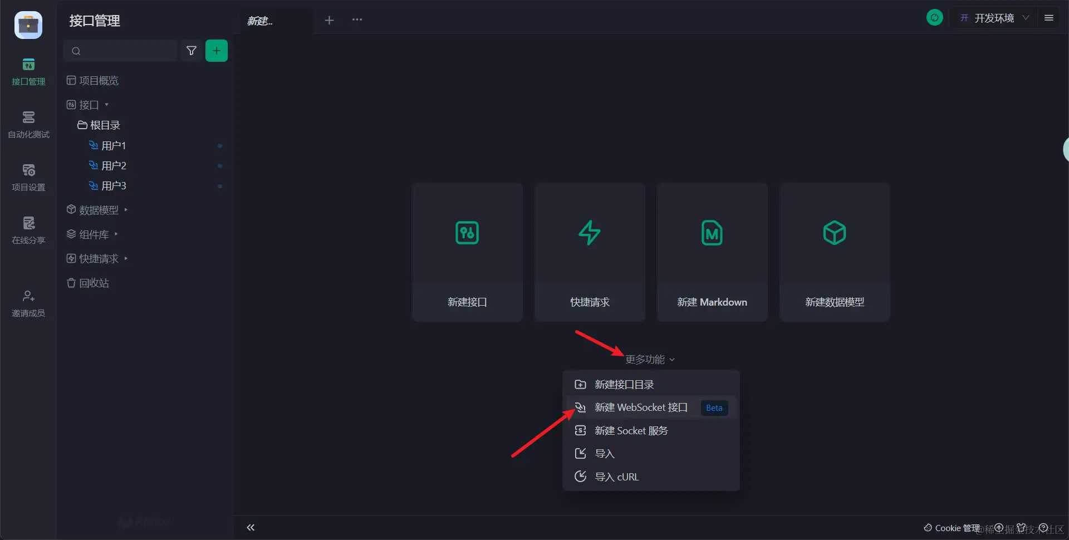Open the 接口管理 sidebar section
The width and height of the screenshot is (1069, 540).
click(28, 72)
